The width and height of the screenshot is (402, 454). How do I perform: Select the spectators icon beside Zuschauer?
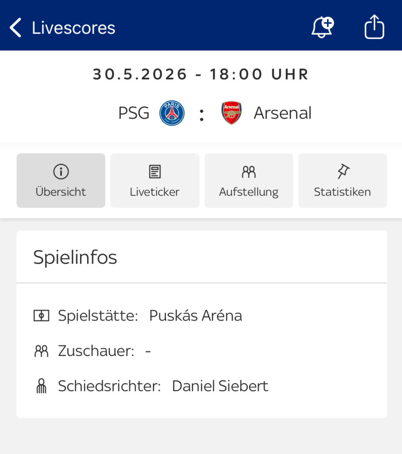[x=41, y=351]
